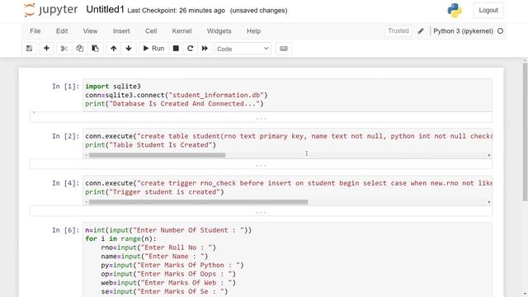
Task: Click horizontal scrollbar in cell In [2]
Action: pos(158,155)
